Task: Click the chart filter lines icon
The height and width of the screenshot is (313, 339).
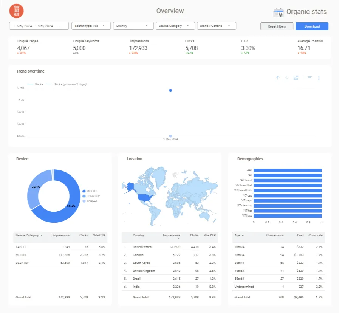Action: (x=310, y=77)
